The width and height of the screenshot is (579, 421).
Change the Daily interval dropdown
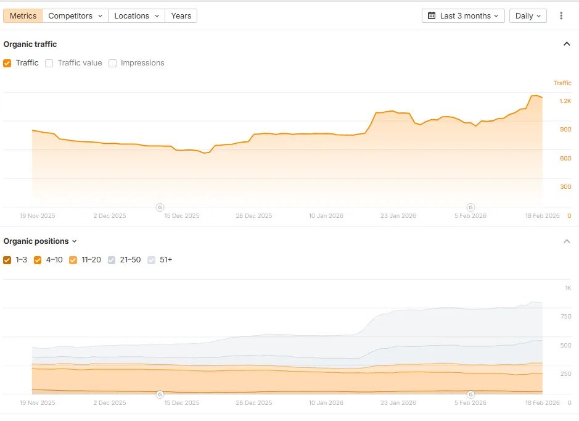528,15
